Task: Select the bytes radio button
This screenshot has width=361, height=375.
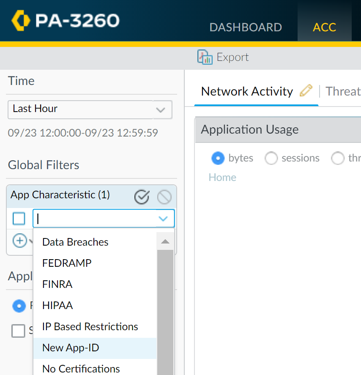Action: point(218,158)
